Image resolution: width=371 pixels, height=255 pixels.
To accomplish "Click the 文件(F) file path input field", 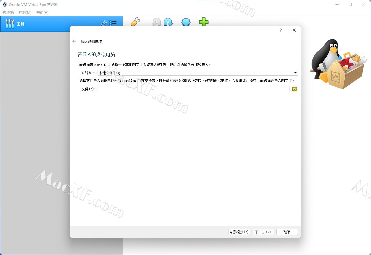I will [x=194, y=89].
